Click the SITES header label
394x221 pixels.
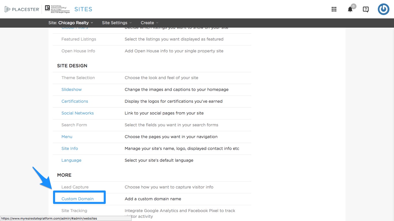[x=83, y=9]
